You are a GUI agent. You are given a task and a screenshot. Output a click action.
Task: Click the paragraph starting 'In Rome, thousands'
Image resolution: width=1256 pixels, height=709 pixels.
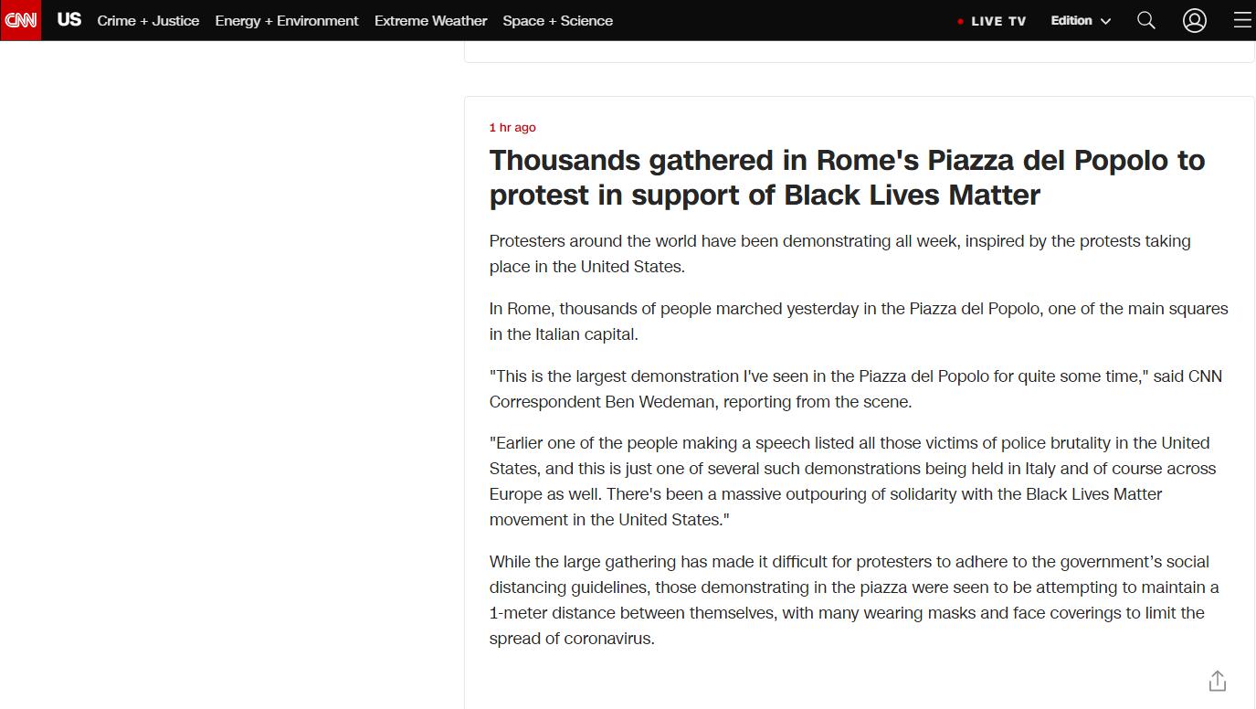point(859,322)
